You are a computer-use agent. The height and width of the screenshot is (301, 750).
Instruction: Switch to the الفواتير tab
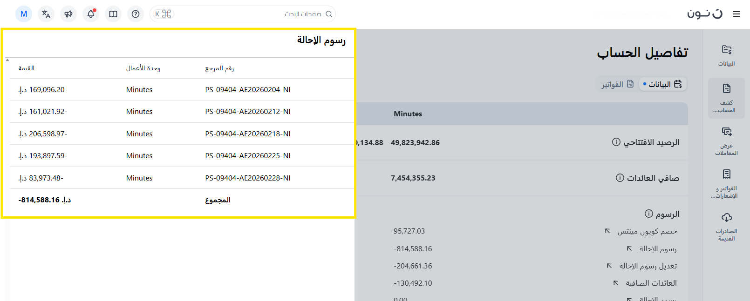(617, 84)
